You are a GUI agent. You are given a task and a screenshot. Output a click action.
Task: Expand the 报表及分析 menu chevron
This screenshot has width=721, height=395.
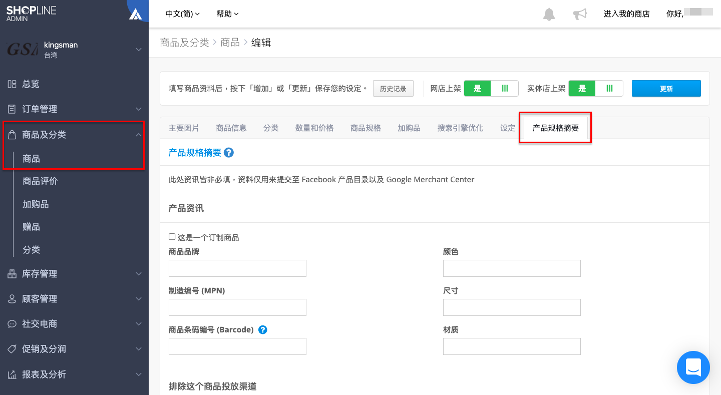tap(139, 374)
